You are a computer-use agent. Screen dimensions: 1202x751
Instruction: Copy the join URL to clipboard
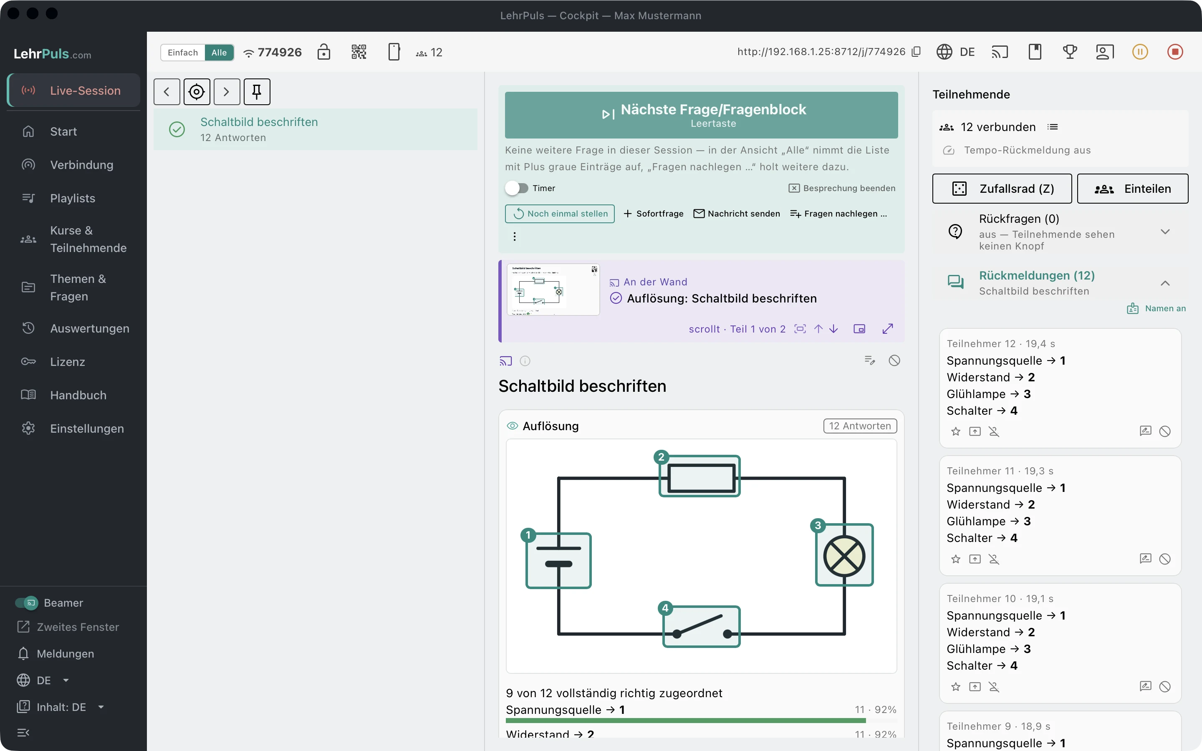pos(917,52)
